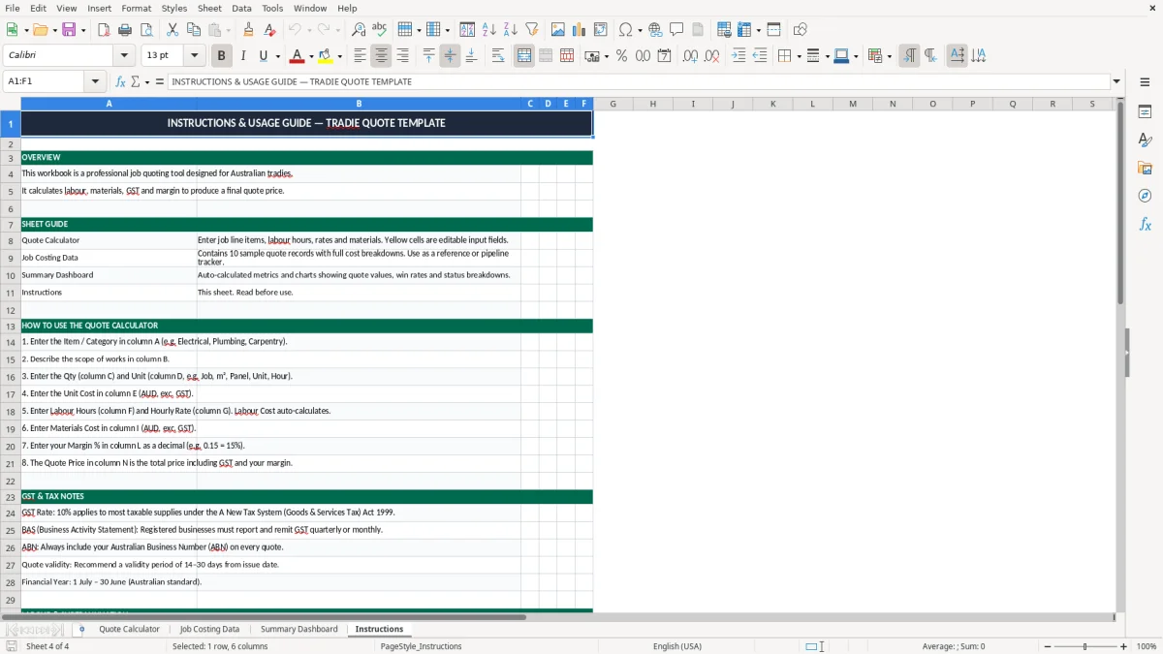Apply yellow highlighting background color

(x=325, y=56)
